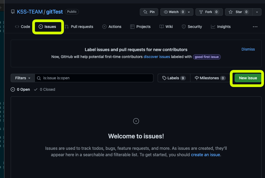
Task: Focus the issue search field
Action: [94, 78]
